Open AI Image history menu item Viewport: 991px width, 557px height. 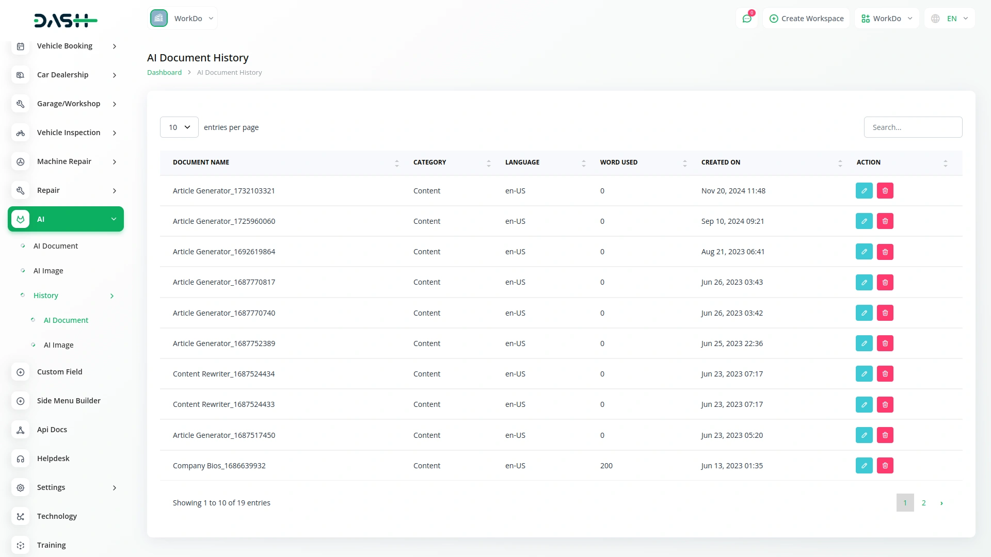coord(58,345)
